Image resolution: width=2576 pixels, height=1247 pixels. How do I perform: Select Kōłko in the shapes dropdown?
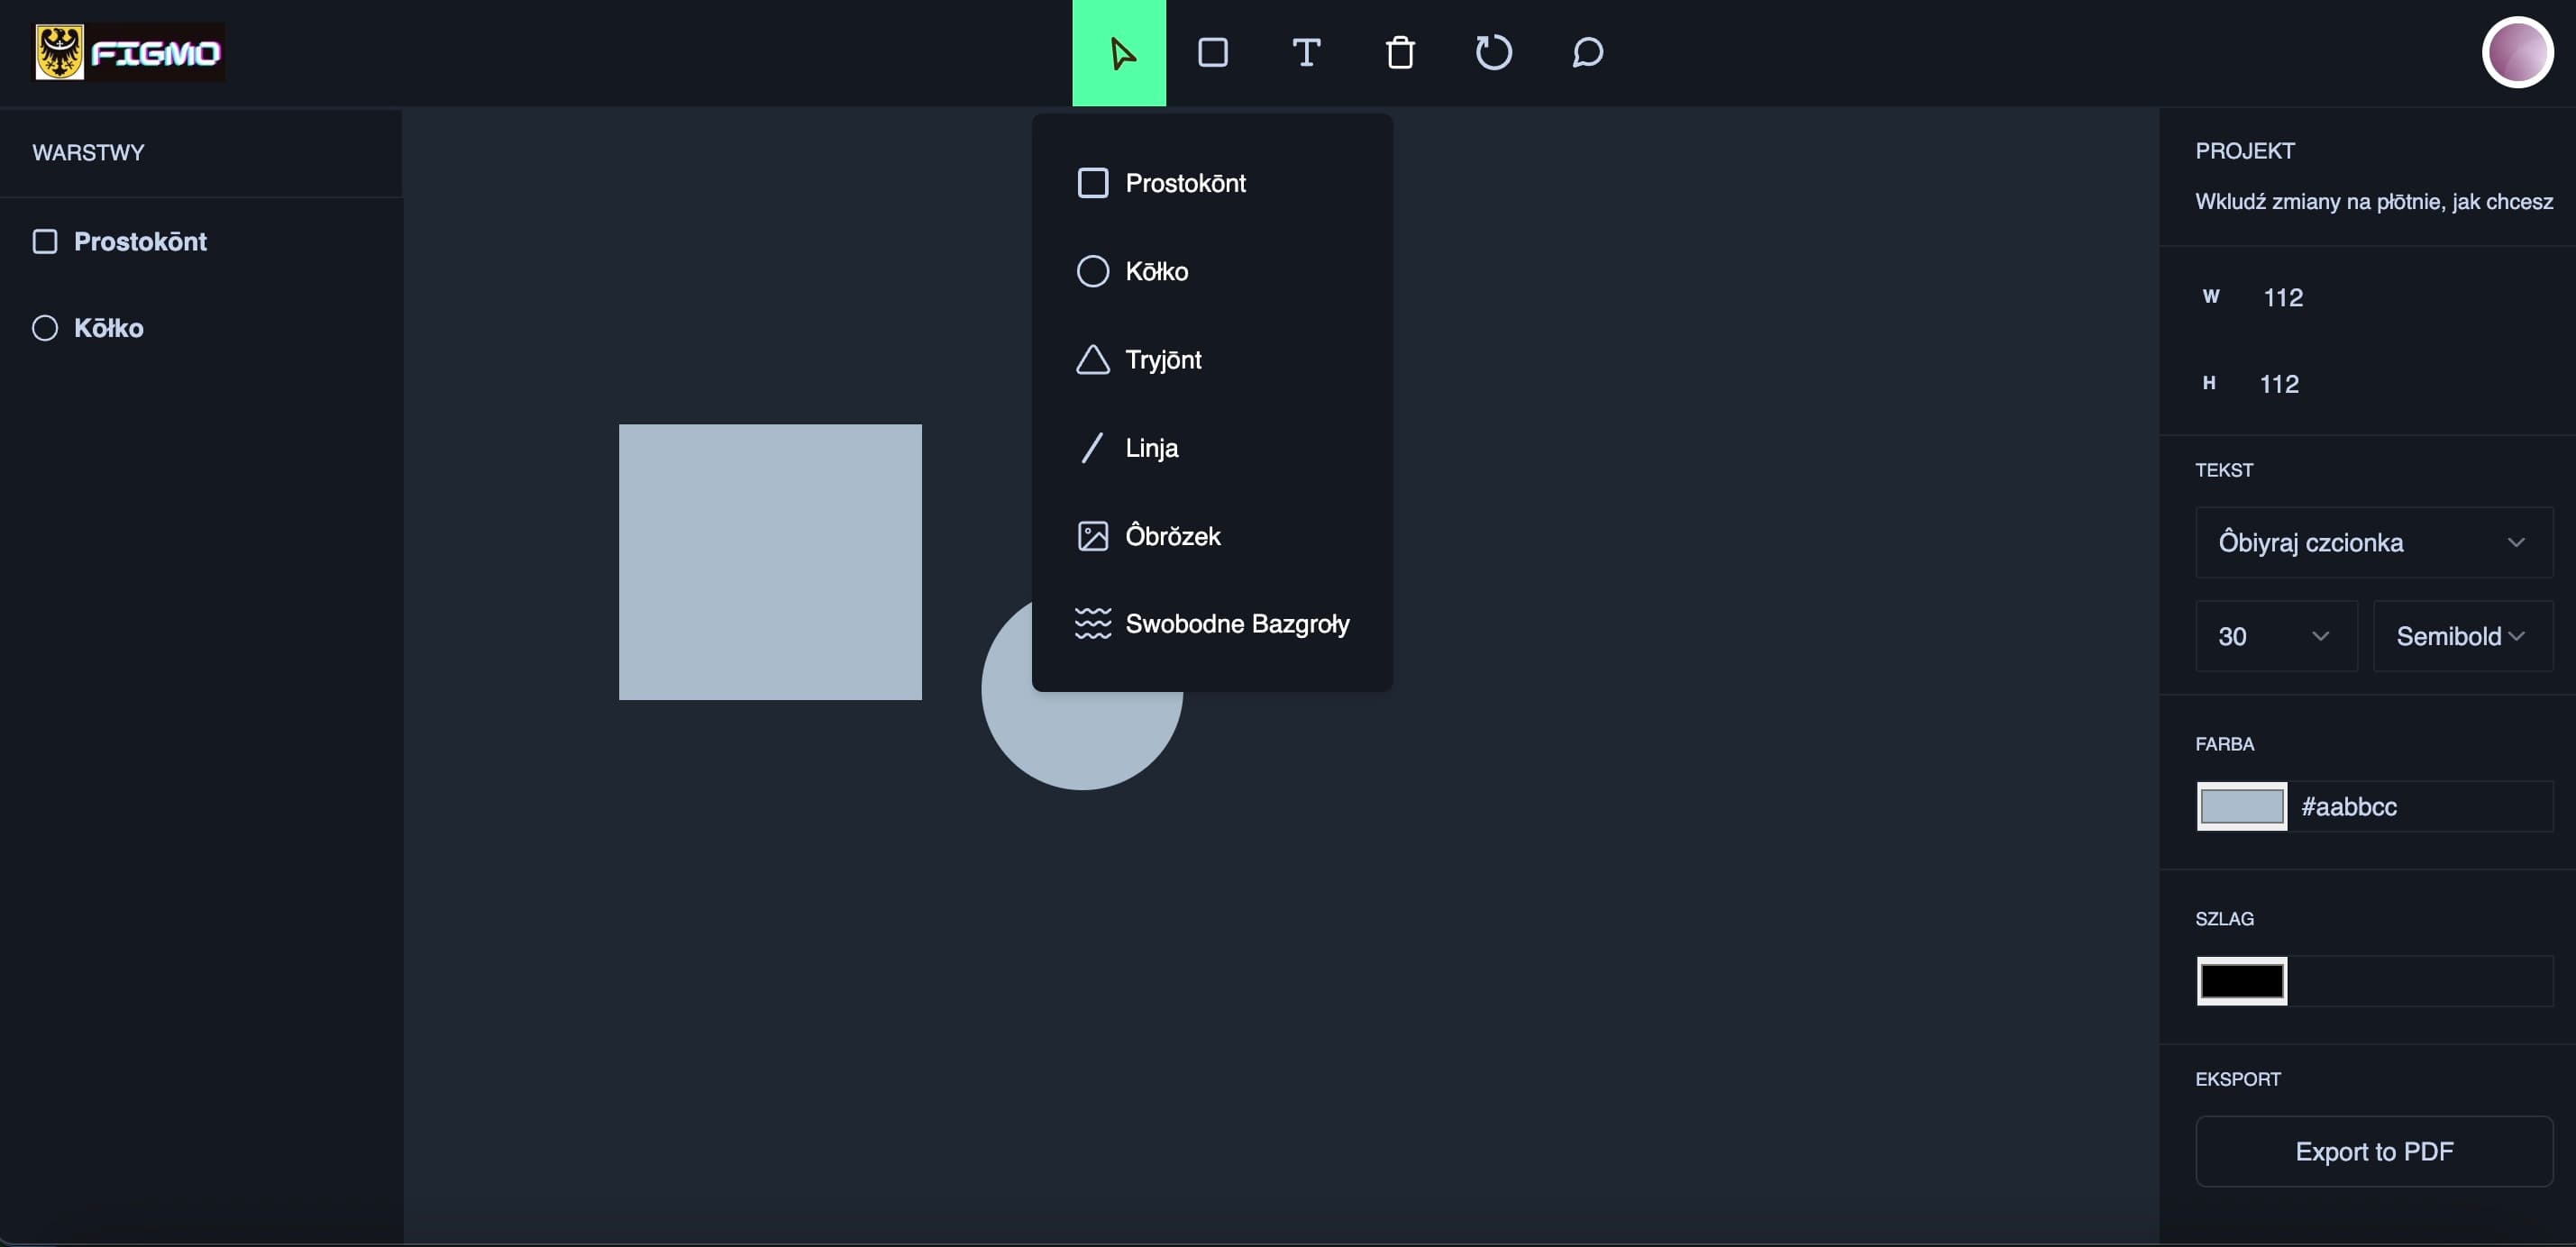tap(1156, 271)
